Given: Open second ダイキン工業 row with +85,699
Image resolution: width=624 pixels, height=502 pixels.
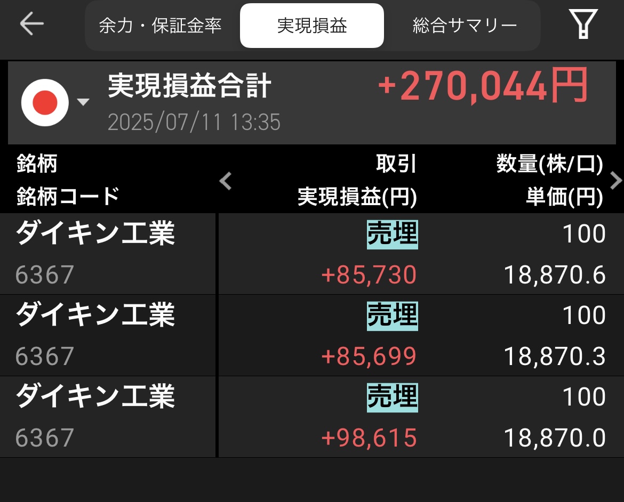Looking at the screenshot, I should point(312,335).
